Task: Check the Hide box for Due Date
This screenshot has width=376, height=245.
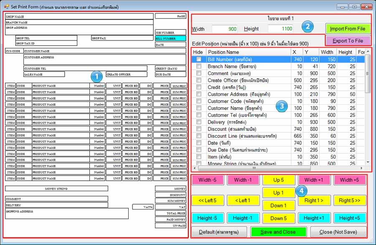Action: pyautogui.click(x=199, y=150)
